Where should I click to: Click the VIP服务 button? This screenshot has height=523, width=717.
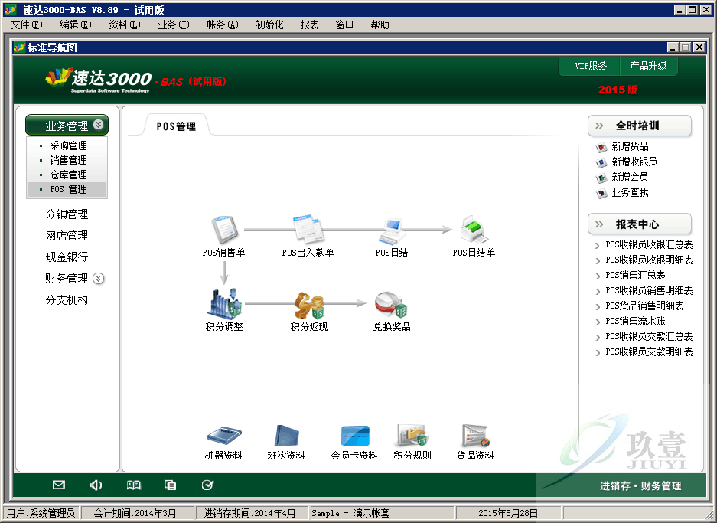(590, 66)
